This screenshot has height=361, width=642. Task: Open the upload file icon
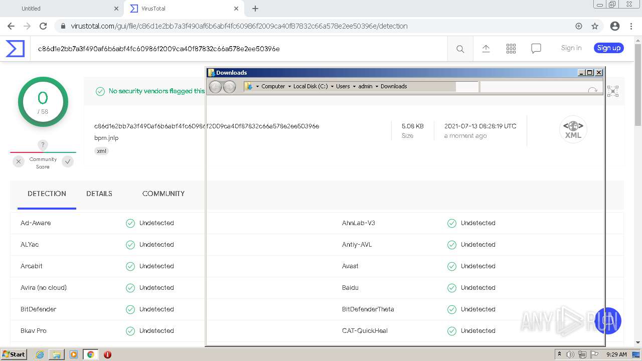486,48
